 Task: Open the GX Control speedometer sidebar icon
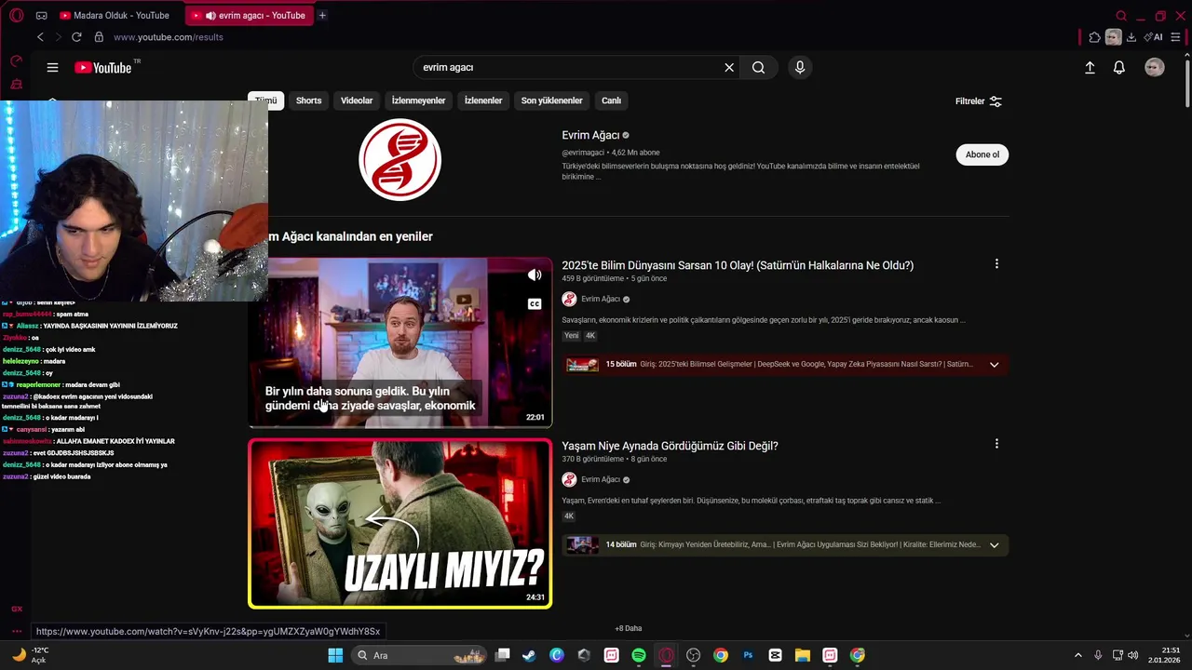click(16, 61)
